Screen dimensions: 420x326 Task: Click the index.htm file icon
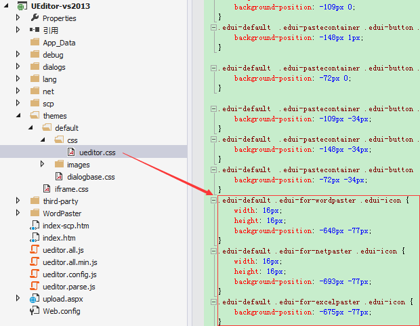click(35, 237)
